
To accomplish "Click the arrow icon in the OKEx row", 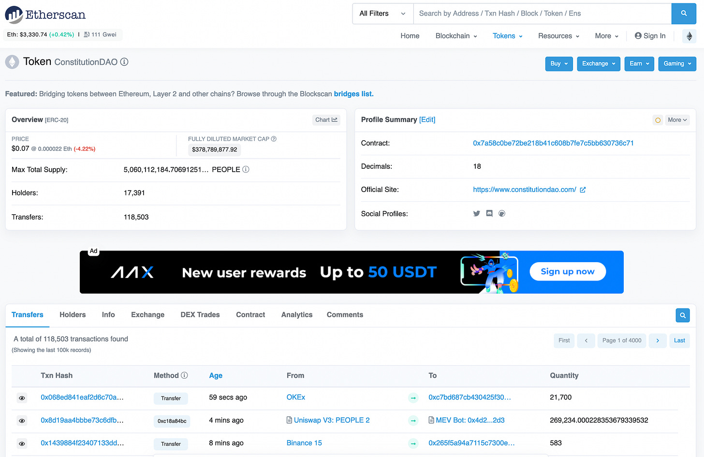I will point(413,398).
